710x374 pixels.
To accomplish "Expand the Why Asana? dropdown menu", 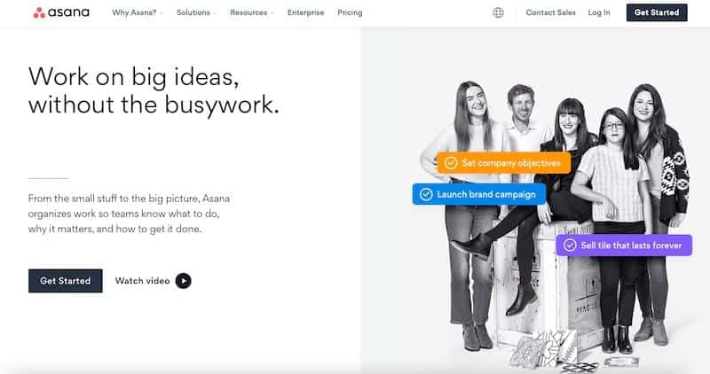I will point(137,12).
